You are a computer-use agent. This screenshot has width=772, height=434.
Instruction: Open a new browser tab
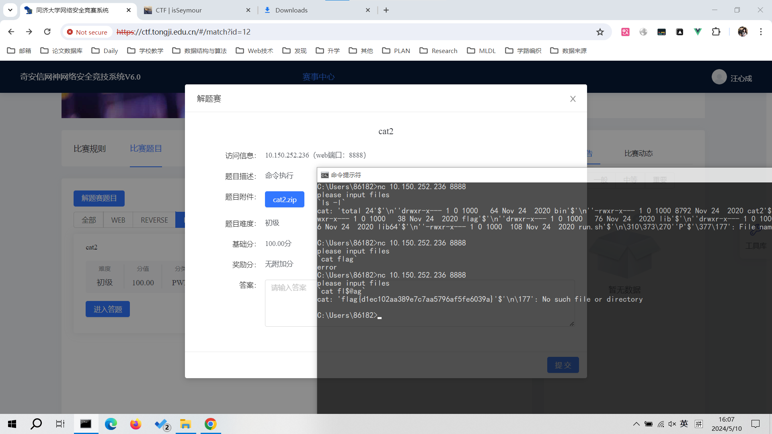(x=386, y=10)
